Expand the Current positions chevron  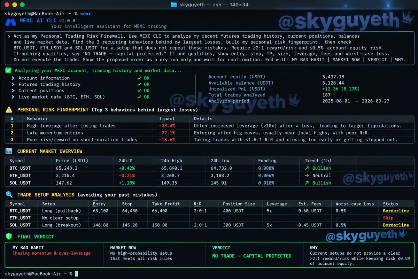coord(13,91)
